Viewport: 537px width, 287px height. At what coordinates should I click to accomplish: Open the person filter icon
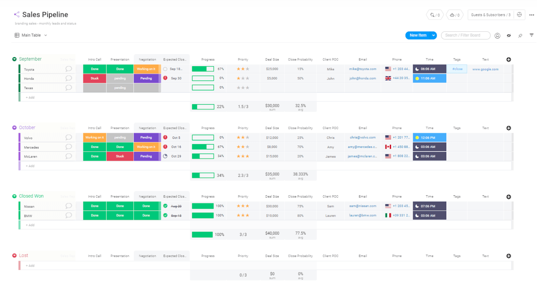click(497, 36)
